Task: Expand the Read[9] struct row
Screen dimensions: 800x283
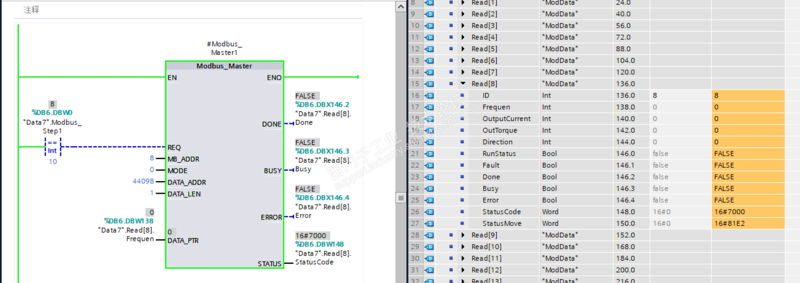Action: click(463, 235)
